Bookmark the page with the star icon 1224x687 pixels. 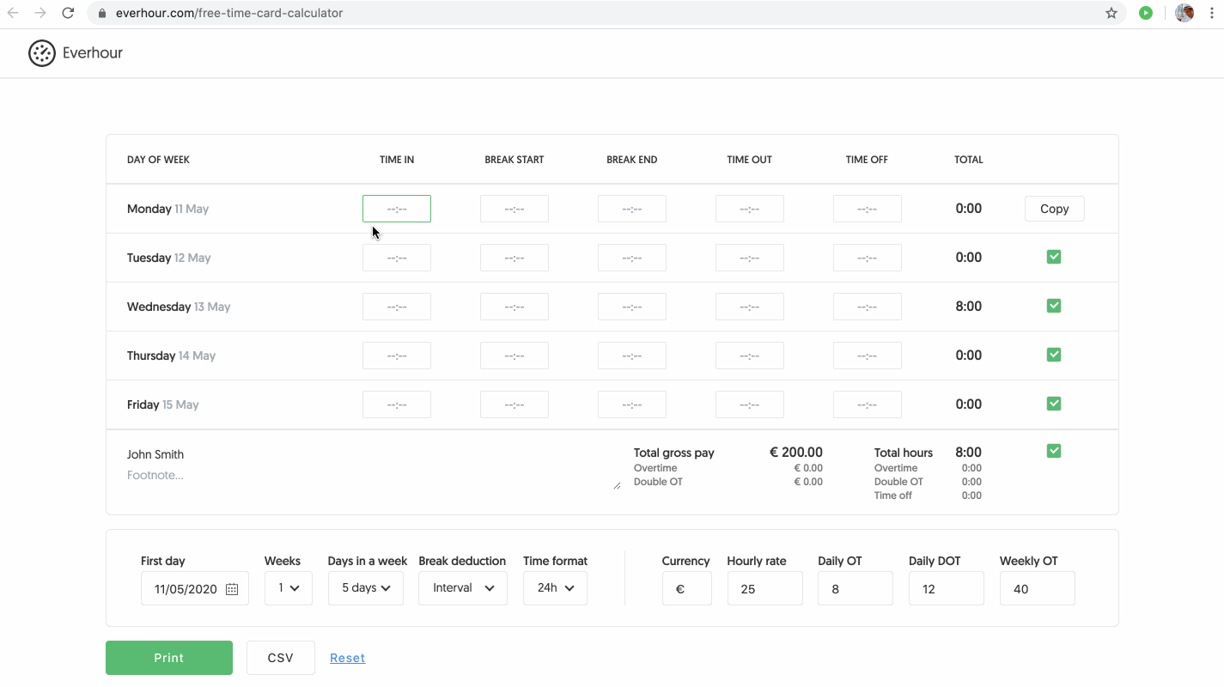click(x=1111, y=13)
